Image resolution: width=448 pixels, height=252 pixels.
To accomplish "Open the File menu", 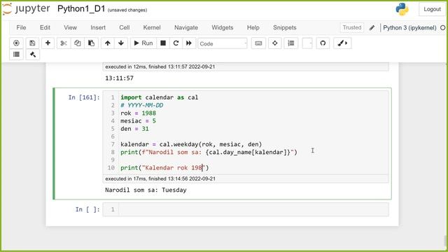I will coord(21,28).
